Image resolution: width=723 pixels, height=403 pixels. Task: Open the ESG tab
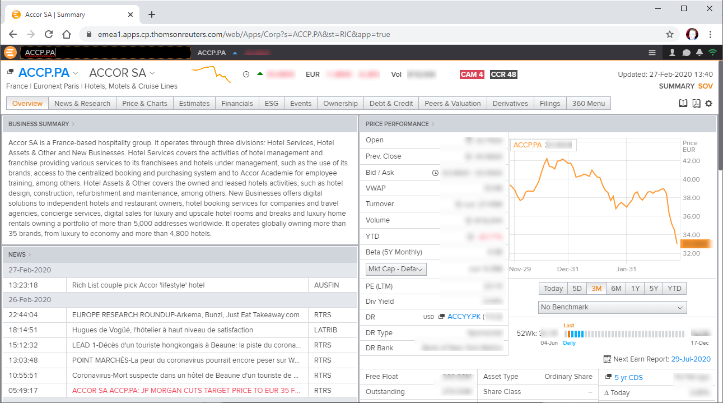(x=272, y=103)
